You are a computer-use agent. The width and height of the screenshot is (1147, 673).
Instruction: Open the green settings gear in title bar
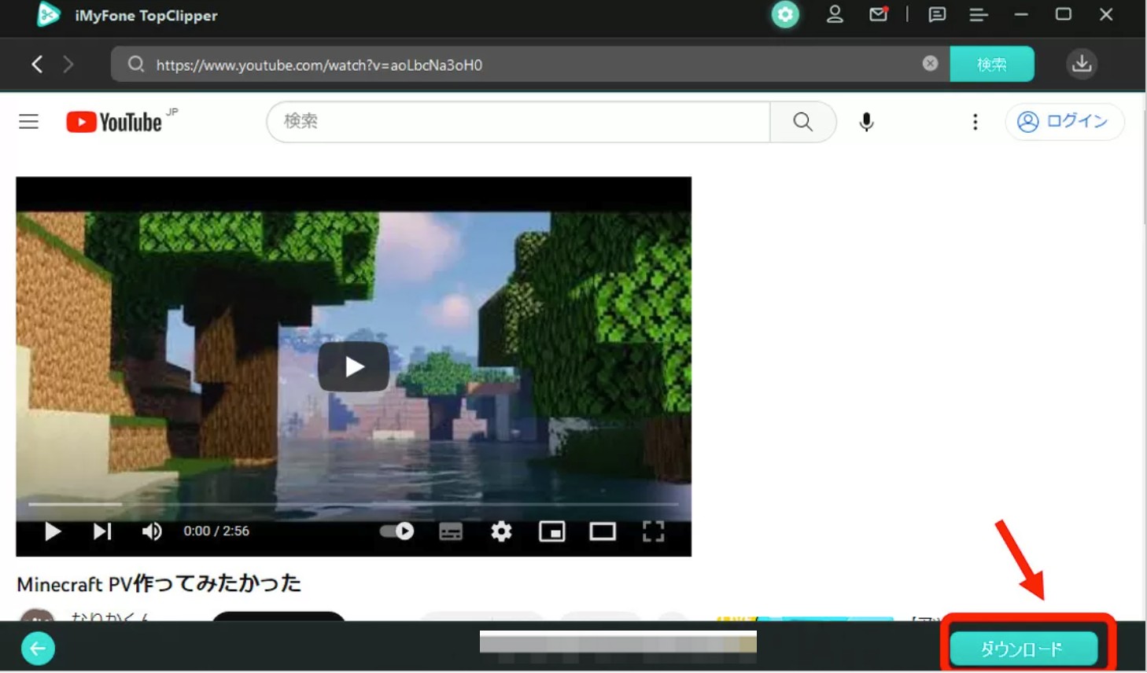coord(785,14)
